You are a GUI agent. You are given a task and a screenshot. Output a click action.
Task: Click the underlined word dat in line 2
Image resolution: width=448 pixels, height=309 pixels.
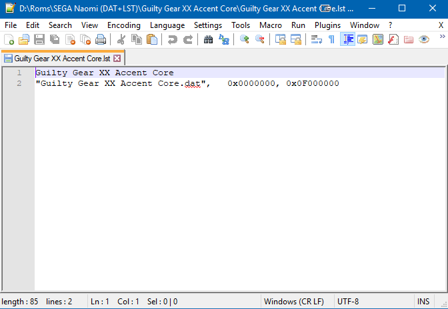point(192,84)
